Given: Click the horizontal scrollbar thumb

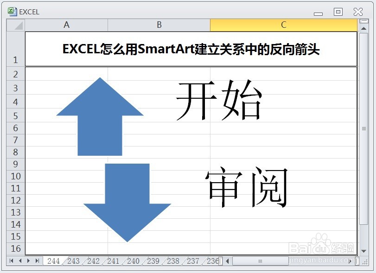Looking at the screenshot, I should click(x=261, y=261).
